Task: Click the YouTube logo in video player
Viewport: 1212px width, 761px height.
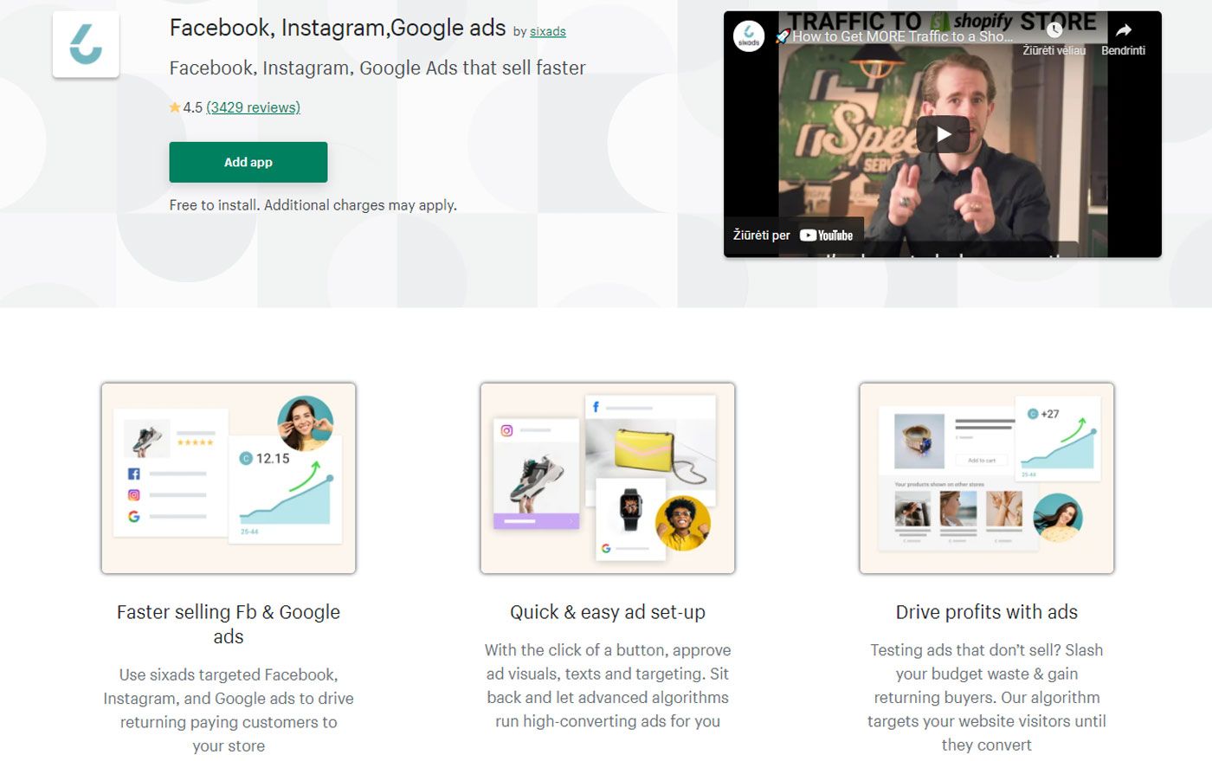Action: [x=826, y=235]
